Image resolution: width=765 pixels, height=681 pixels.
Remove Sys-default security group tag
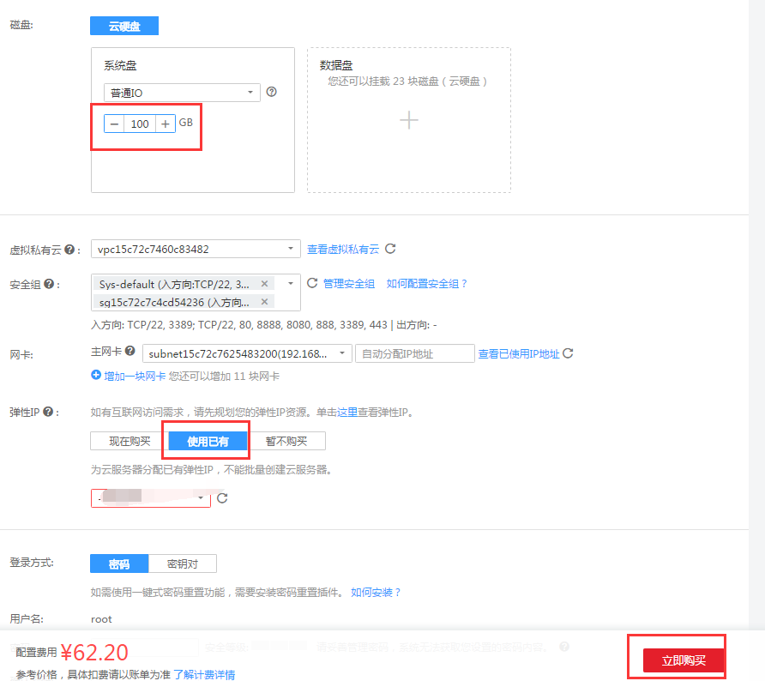pos(264,284)
